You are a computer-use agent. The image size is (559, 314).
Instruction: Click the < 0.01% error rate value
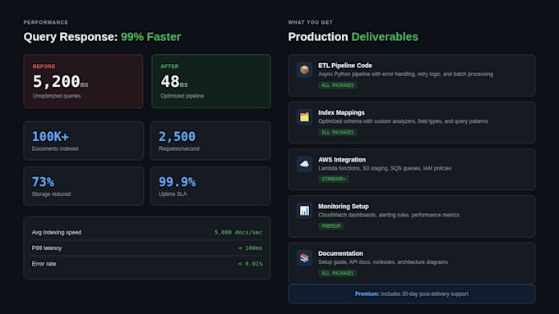click(x=250, y=263)
